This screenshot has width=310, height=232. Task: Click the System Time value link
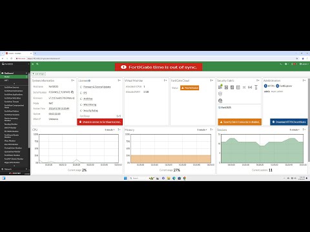click(59, 109)
